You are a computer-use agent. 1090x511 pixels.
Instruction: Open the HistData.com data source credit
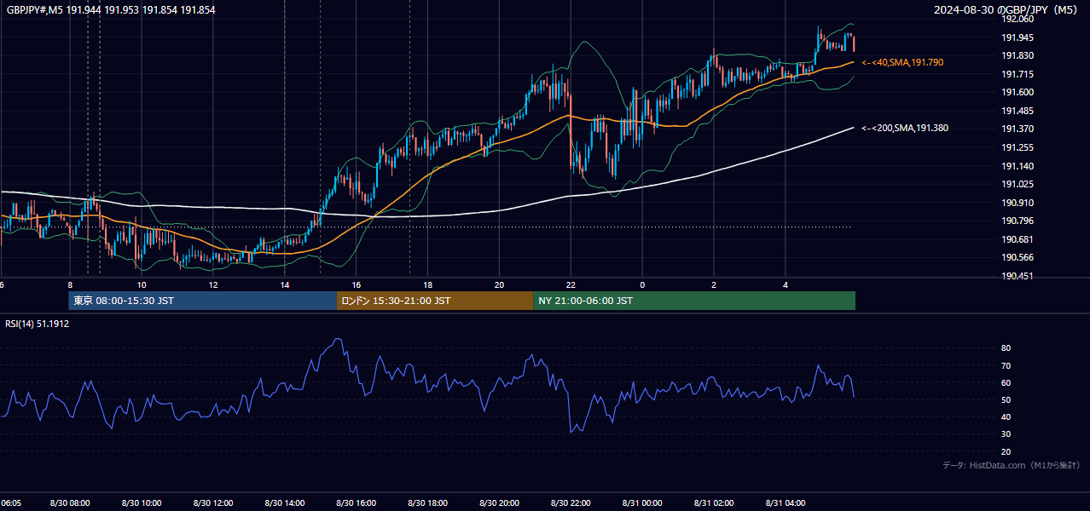[x=1011, y=465]
